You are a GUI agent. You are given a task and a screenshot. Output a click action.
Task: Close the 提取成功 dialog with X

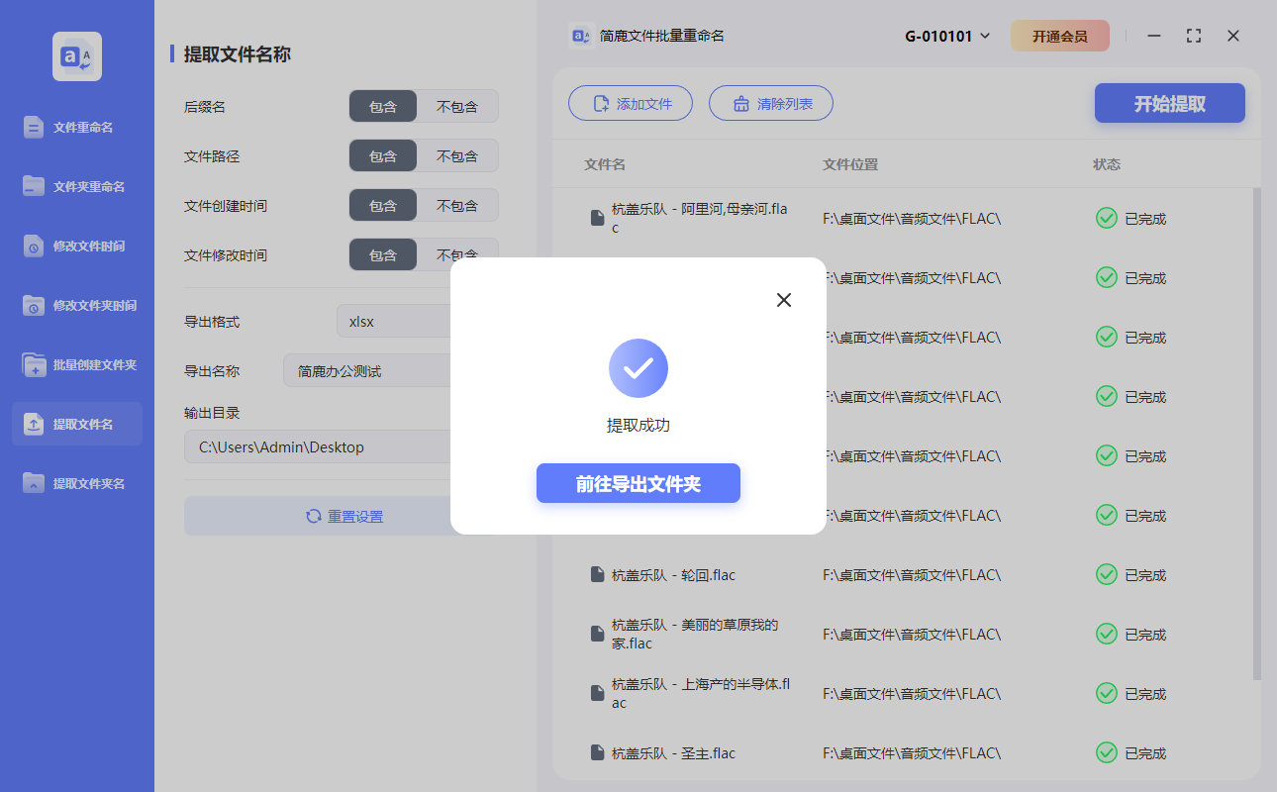[x=784, y=300]
